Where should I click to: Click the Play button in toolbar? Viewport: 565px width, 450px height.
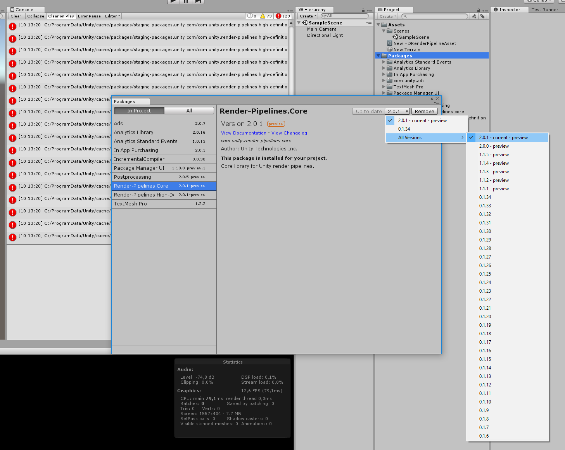tap(173, 1)
